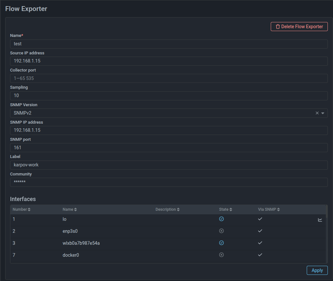333x281 pixels.
Task: Click the state icon for interface lo
Action: point(221,219)
